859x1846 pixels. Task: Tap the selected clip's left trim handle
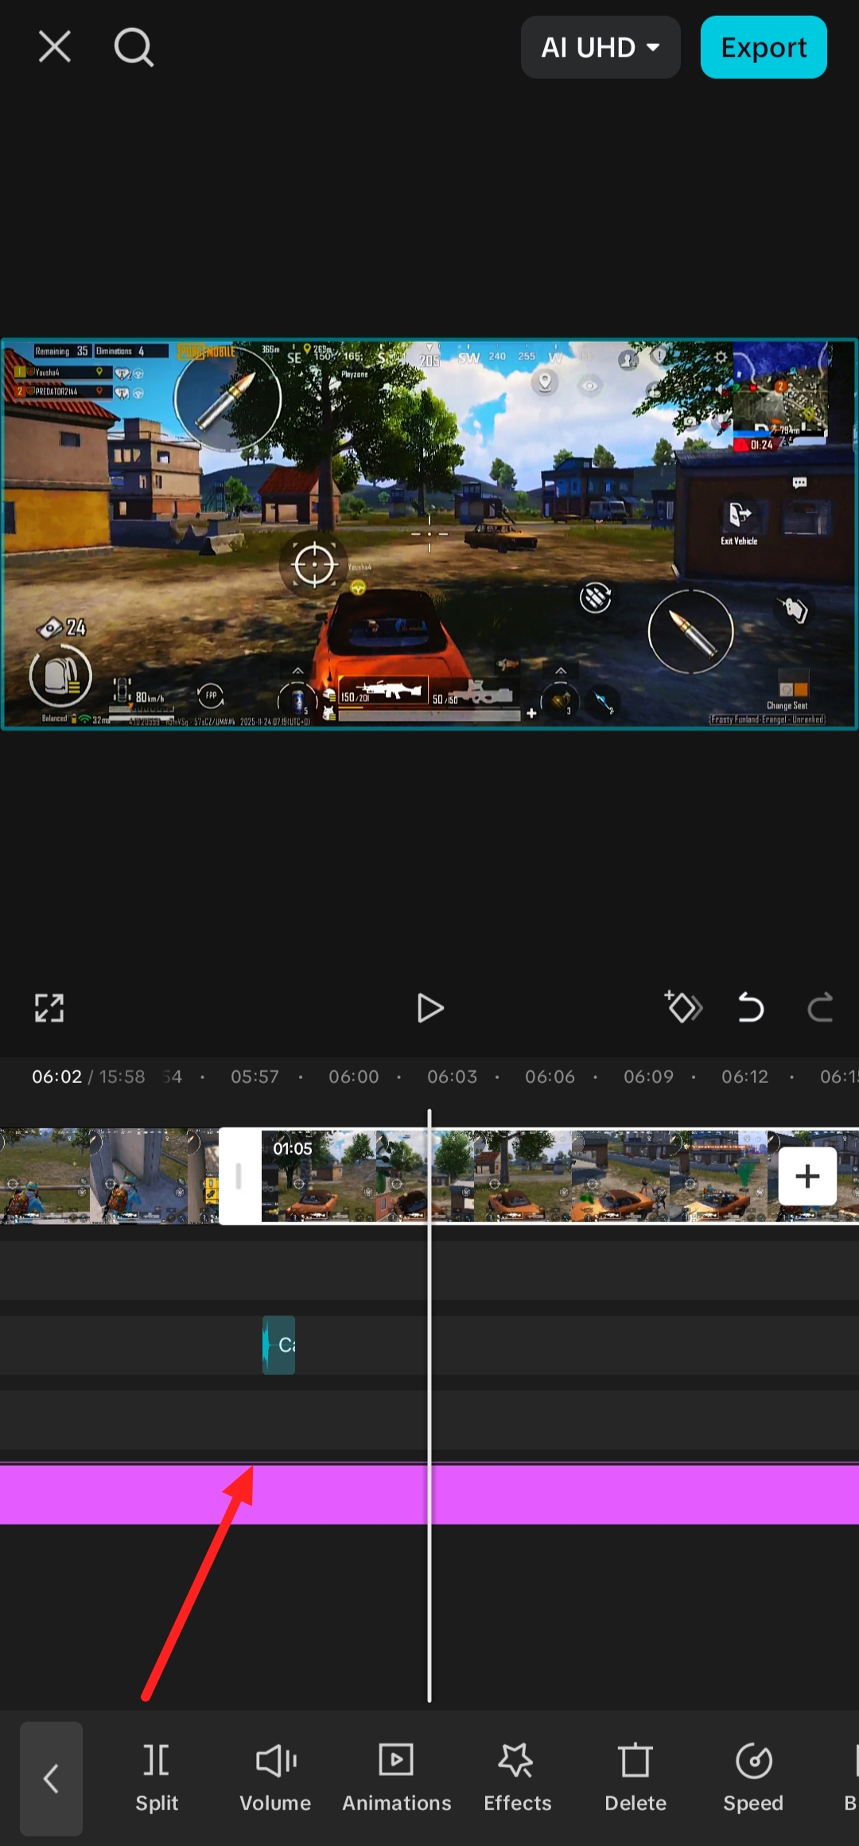239,1176
